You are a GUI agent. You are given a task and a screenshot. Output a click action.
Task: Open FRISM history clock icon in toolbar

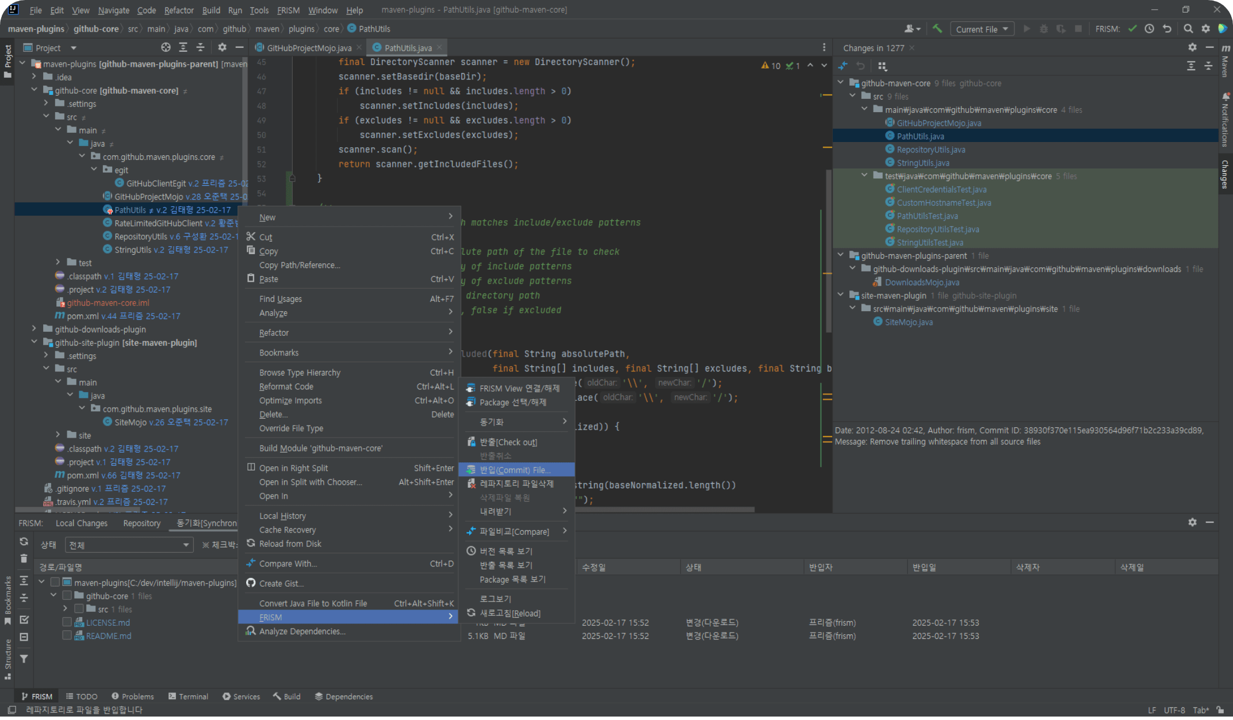[1149, 29]
